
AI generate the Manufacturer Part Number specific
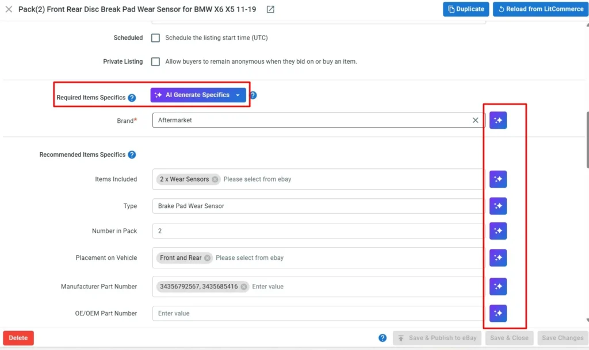(x=498, y=286)
